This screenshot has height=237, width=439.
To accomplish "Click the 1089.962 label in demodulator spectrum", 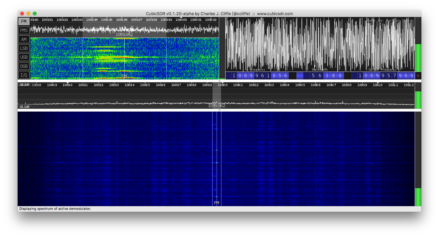I will click(x=124, y=34).
